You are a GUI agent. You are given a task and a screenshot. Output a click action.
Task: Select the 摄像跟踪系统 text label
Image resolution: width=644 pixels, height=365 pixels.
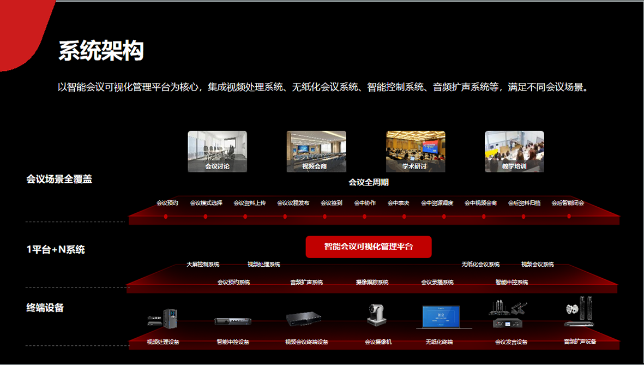point(372,282)
